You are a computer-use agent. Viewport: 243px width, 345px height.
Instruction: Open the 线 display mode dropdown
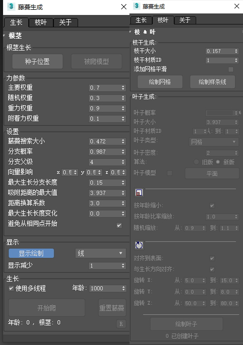click(x=101, y=253)
